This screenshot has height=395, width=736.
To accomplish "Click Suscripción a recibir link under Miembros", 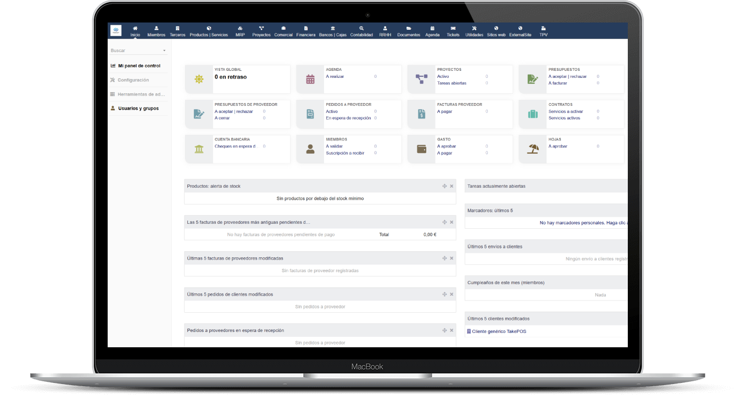I will point(345,153).
